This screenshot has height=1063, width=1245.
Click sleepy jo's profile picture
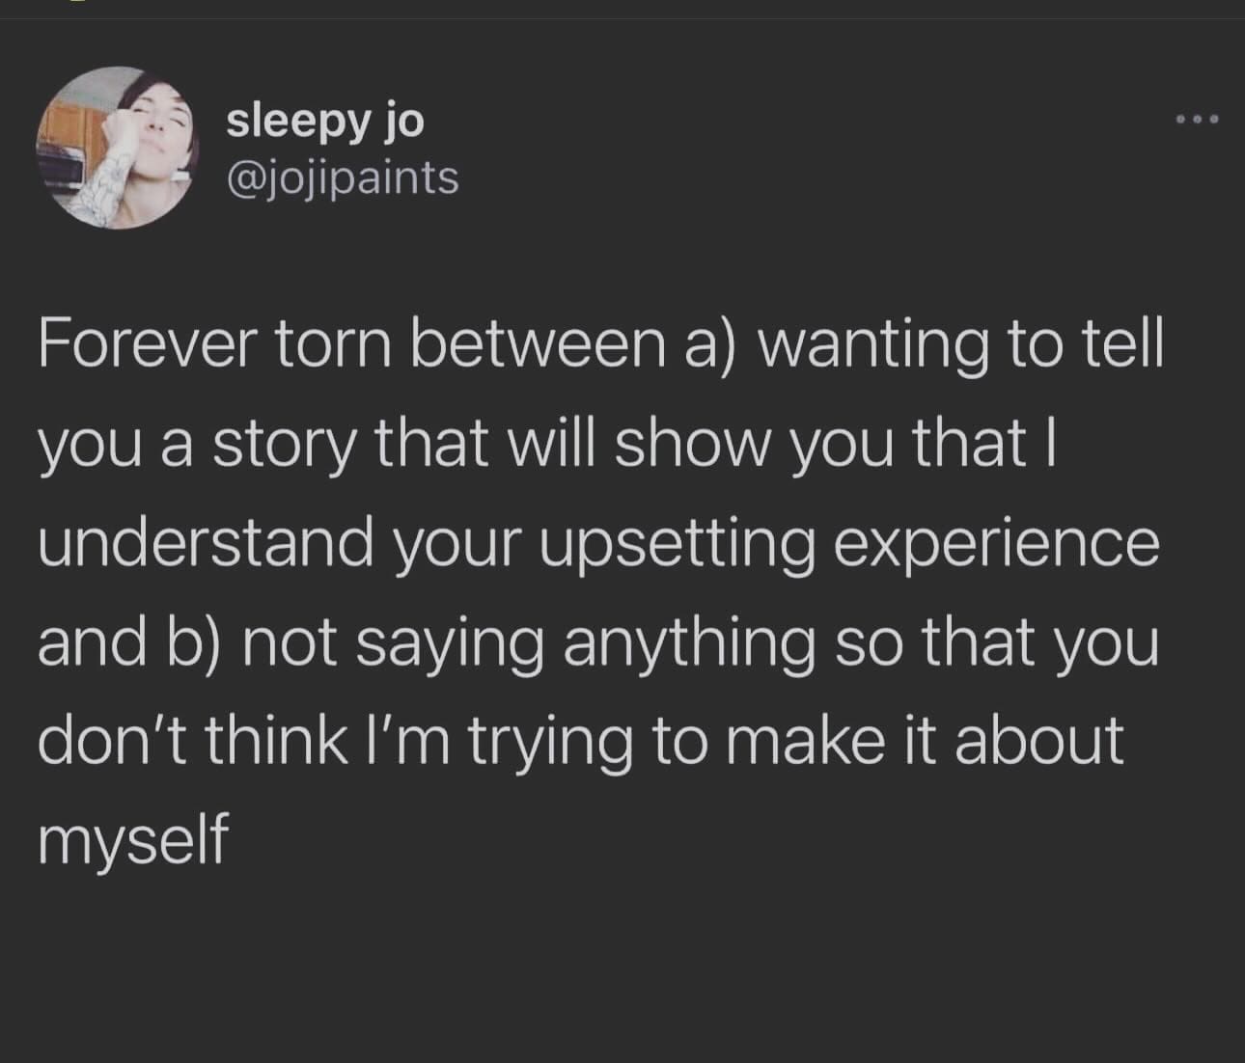[117, 148]
